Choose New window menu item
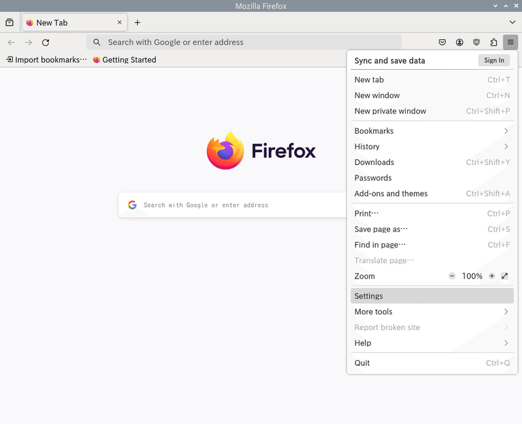522x424 pixels. (432, 95)
